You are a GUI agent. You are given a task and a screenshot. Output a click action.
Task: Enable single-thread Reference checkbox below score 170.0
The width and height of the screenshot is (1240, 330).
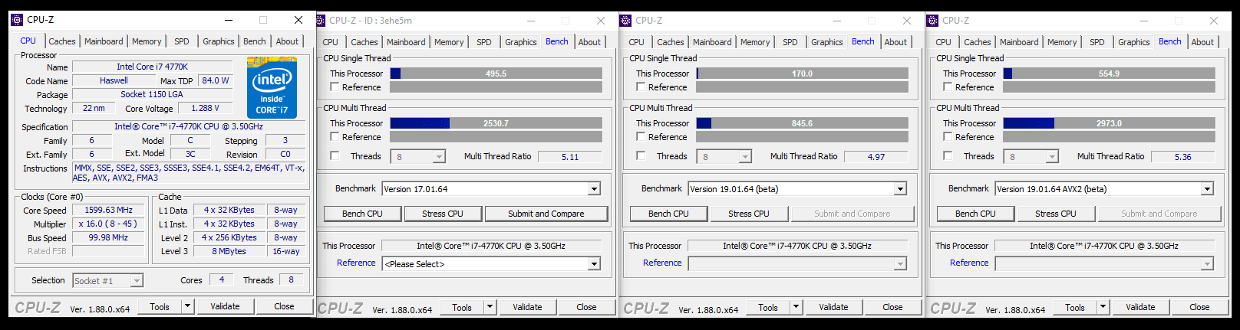click(x=641, y=87)
